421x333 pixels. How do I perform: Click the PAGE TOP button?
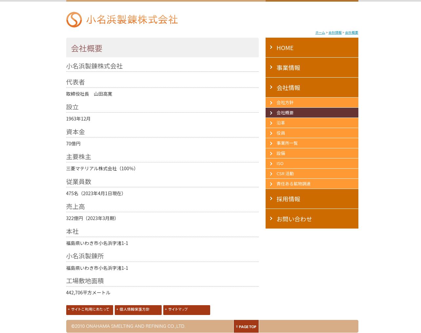246,326
